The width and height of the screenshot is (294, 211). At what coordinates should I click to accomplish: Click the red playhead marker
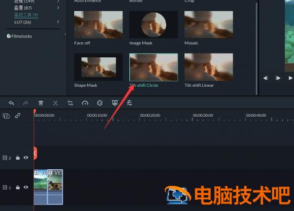[35, 111]
